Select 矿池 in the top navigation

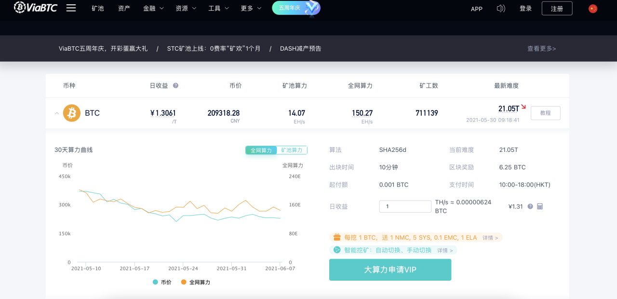coord(98,8)
